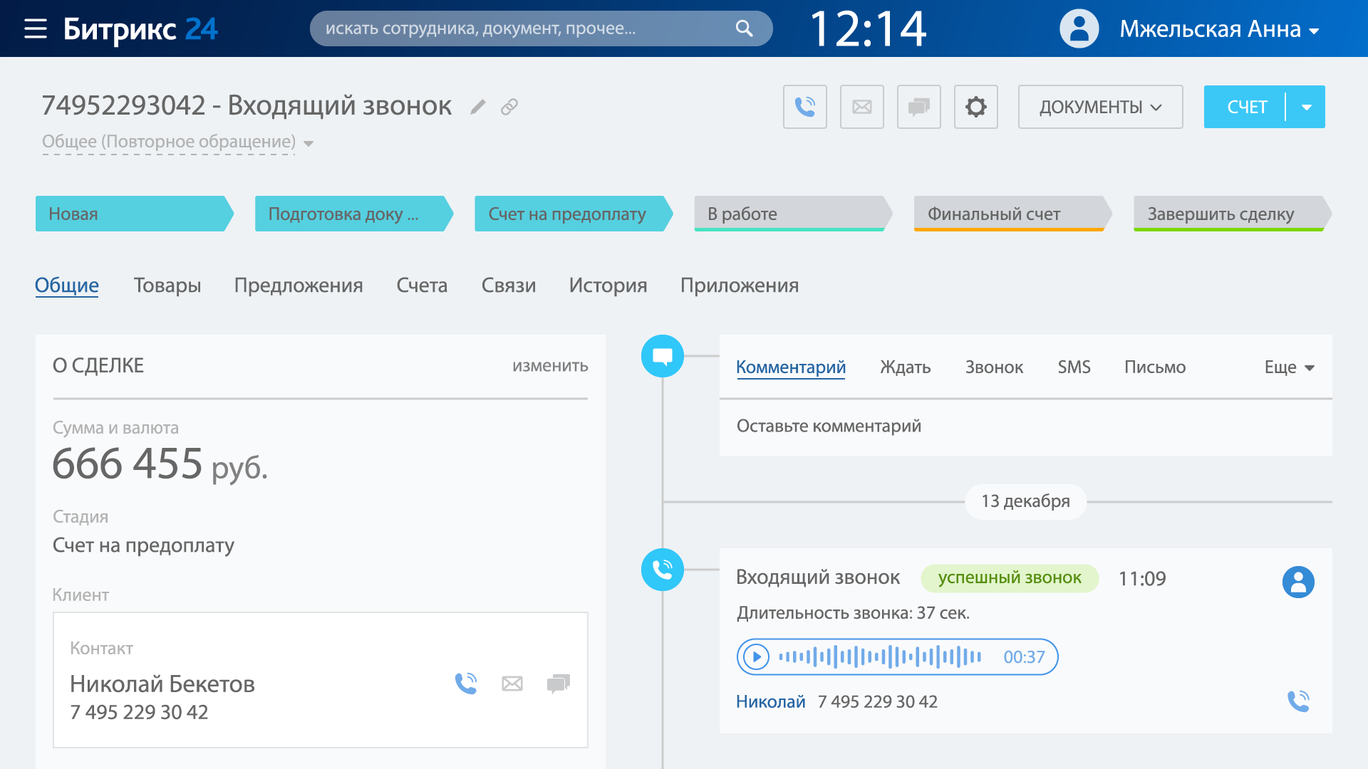Screen dimensions: 1368x769
Task: Click the Оставьте комментарий input field
Action: (x=1025, y=427)
